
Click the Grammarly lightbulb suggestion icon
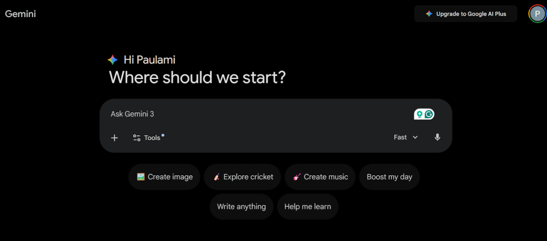(420, 114)
